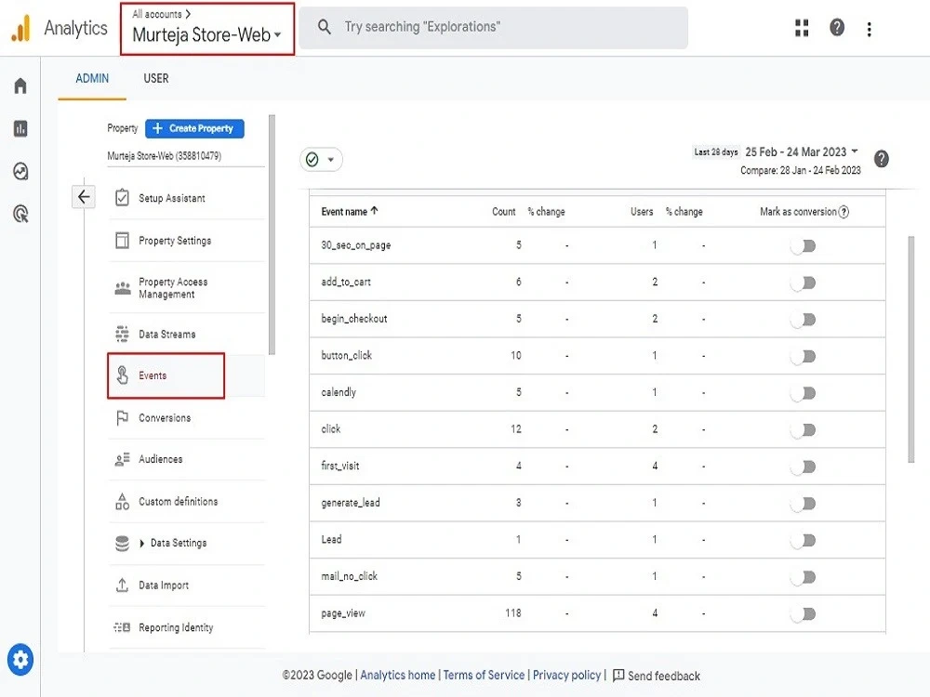Click the Audiences icon
Screen dimensions: 930x697
pos(122,459)
